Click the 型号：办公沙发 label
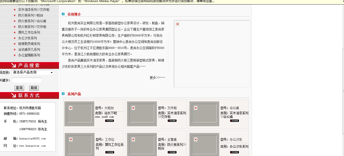Viewport: 344px width, 156px height. pos(231,140)
